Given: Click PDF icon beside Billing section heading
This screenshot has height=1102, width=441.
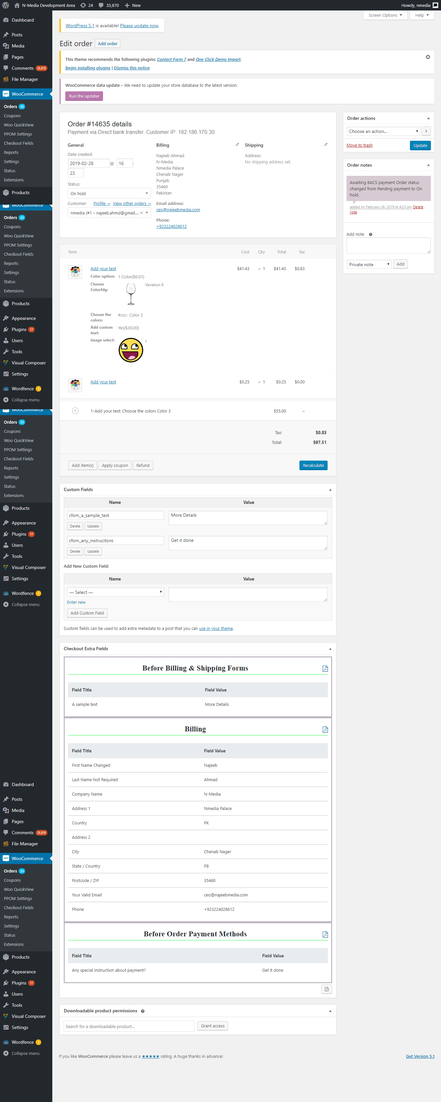Looking at the screenshot, I should 325,729.
